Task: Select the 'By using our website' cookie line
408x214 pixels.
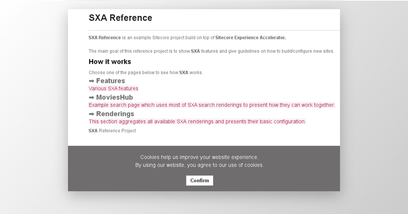Action: (x=200, y=165)
